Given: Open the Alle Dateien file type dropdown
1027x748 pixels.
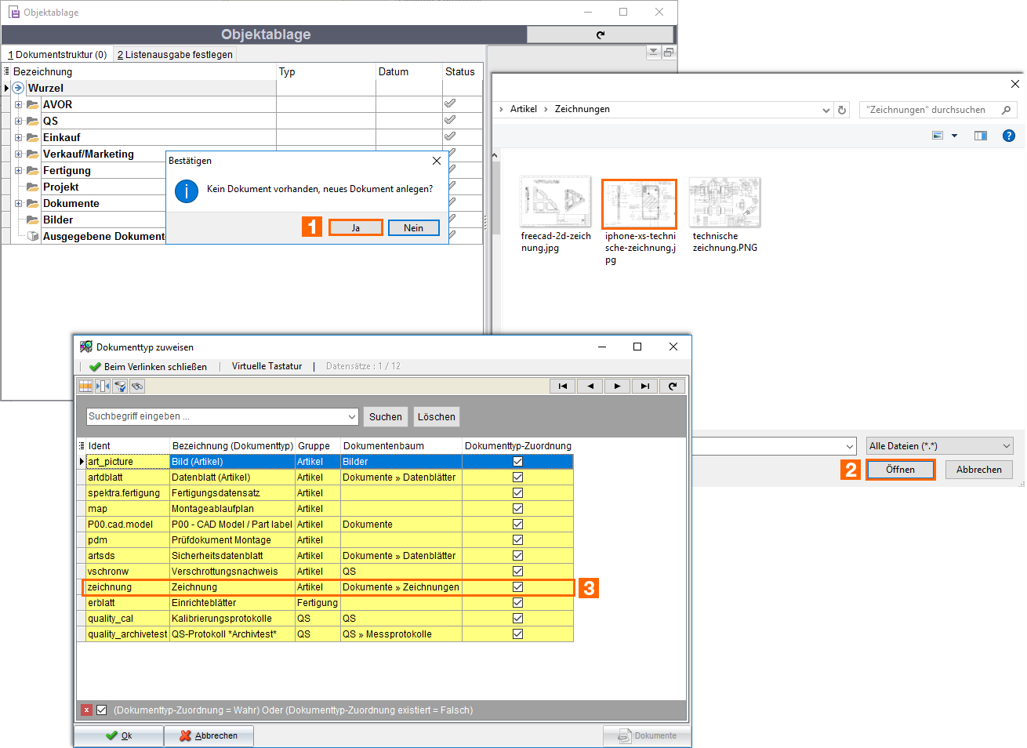Looking at the screenshot, I should (x=1007, y=446).
